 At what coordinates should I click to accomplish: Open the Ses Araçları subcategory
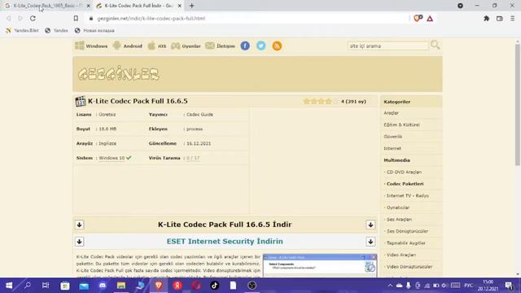pyautogui.click(x=400, y=219)
